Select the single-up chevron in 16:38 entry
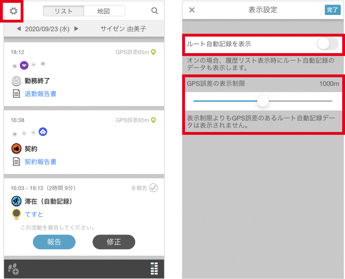 pyautogui.click(x=33, y=133)
